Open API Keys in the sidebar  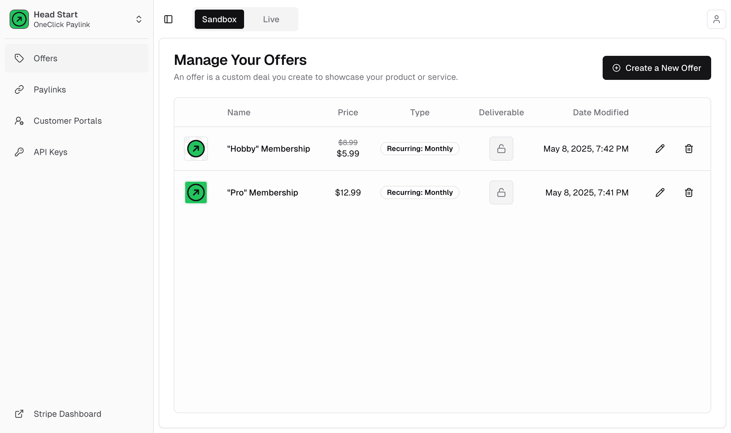click(x=77, y=152)
